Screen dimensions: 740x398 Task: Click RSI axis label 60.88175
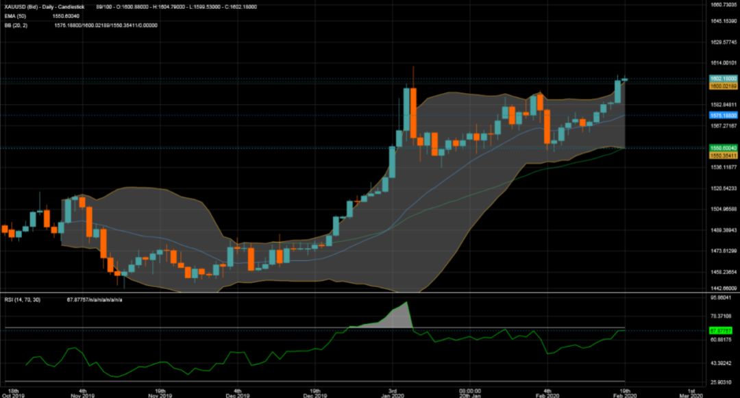coord(721,340)
